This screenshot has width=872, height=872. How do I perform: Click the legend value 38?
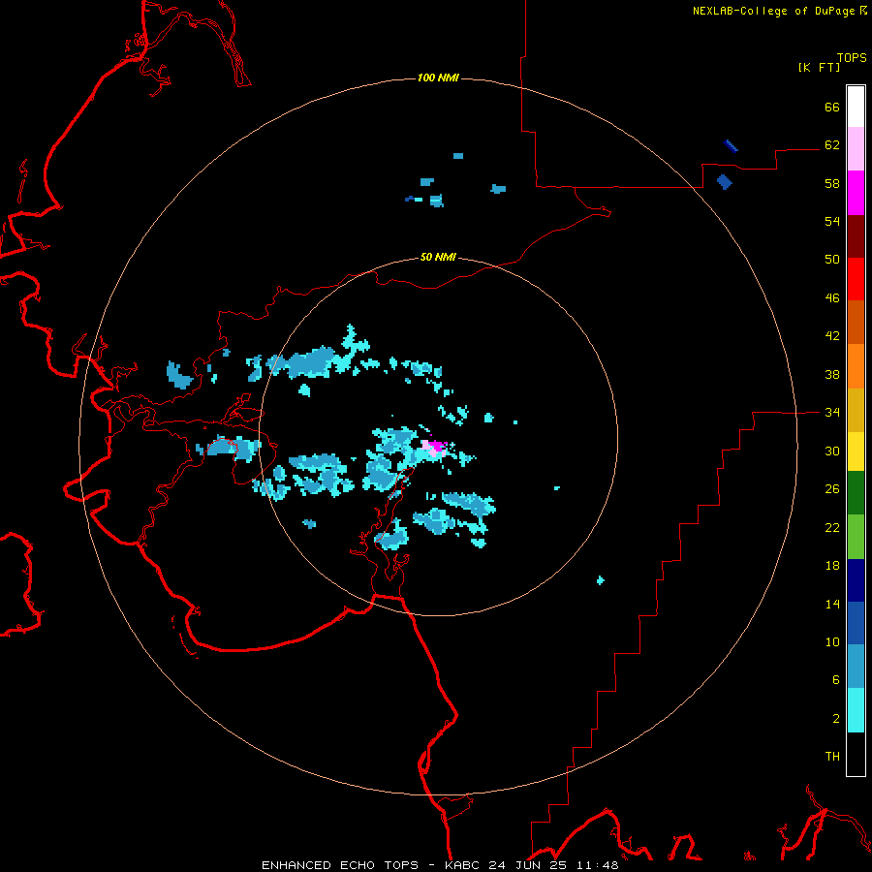[x=832, y=374]
